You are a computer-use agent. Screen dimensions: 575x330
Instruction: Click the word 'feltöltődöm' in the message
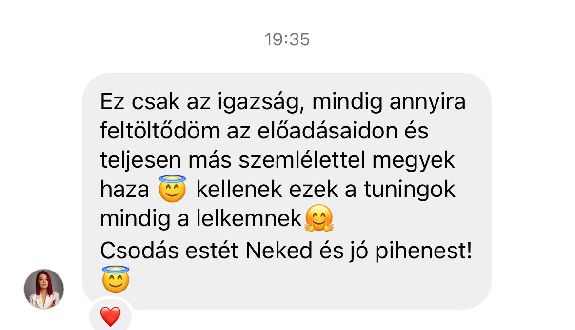point(160,131)
